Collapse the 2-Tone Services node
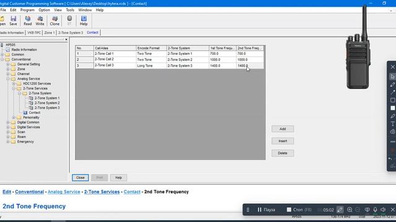Viewport: 396px width, 222px height. tap(14, 88)
